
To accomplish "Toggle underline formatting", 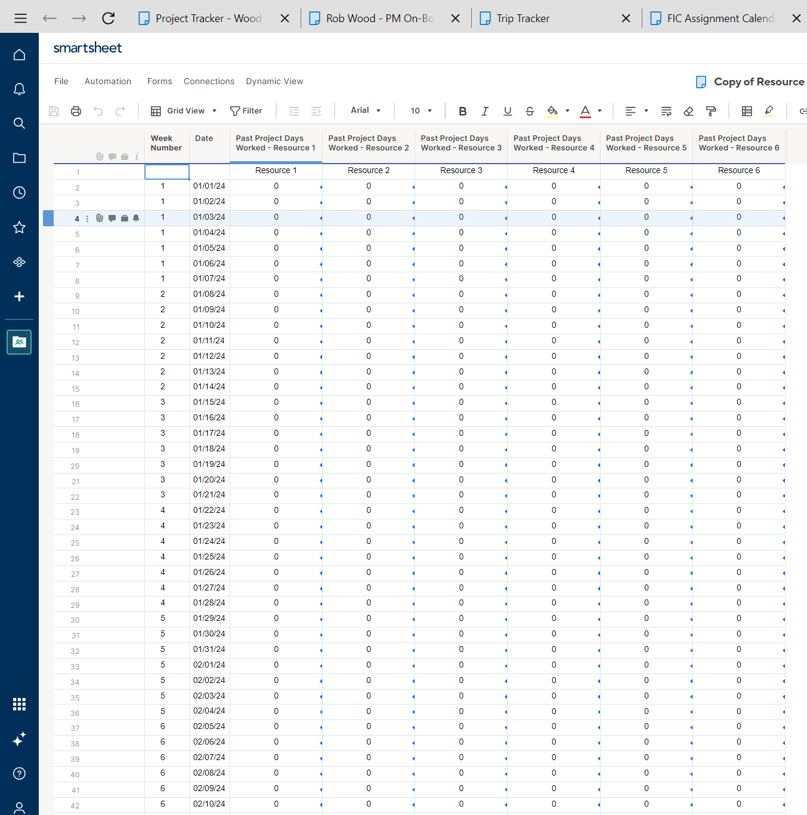I will (x=508, y=111).
